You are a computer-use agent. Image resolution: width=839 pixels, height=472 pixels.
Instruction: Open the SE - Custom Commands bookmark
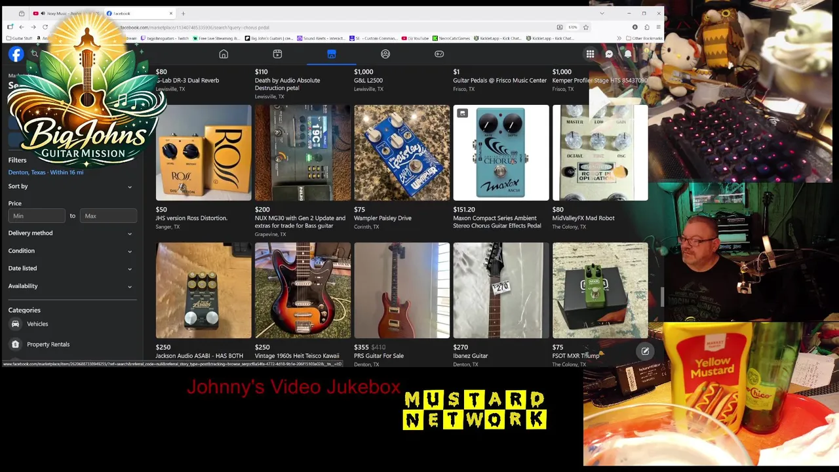pos(374,38)
